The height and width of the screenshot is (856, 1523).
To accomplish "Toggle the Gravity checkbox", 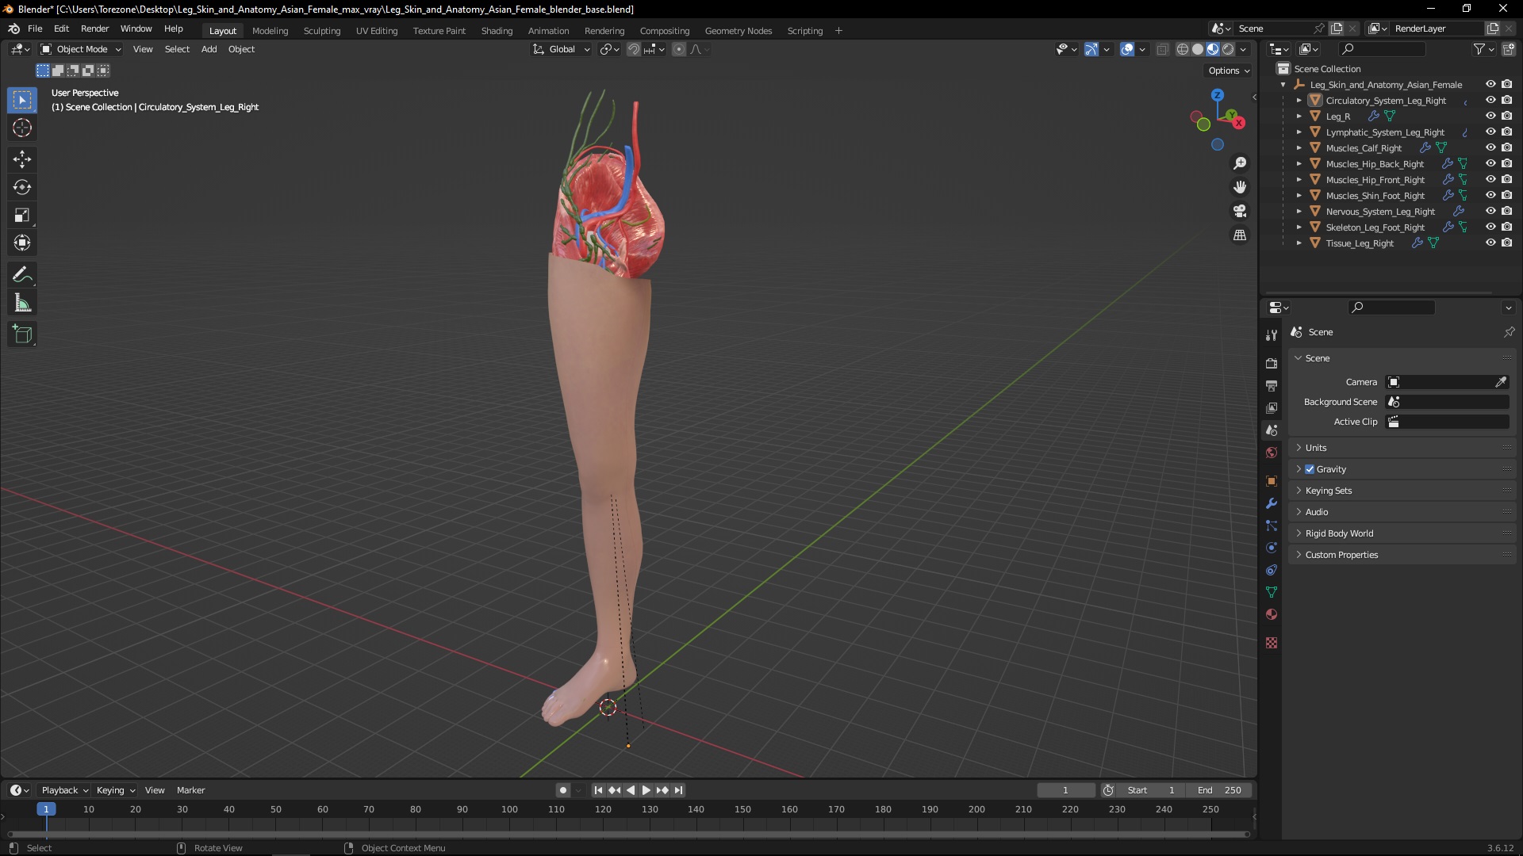I will [1310, 469].
